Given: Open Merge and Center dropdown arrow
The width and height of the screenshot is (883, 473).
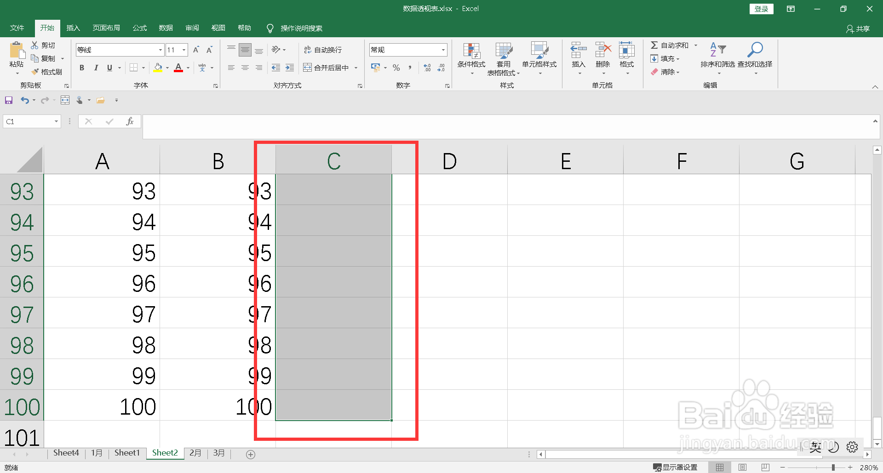Looking at the screenshot, I should pos(356,68).
